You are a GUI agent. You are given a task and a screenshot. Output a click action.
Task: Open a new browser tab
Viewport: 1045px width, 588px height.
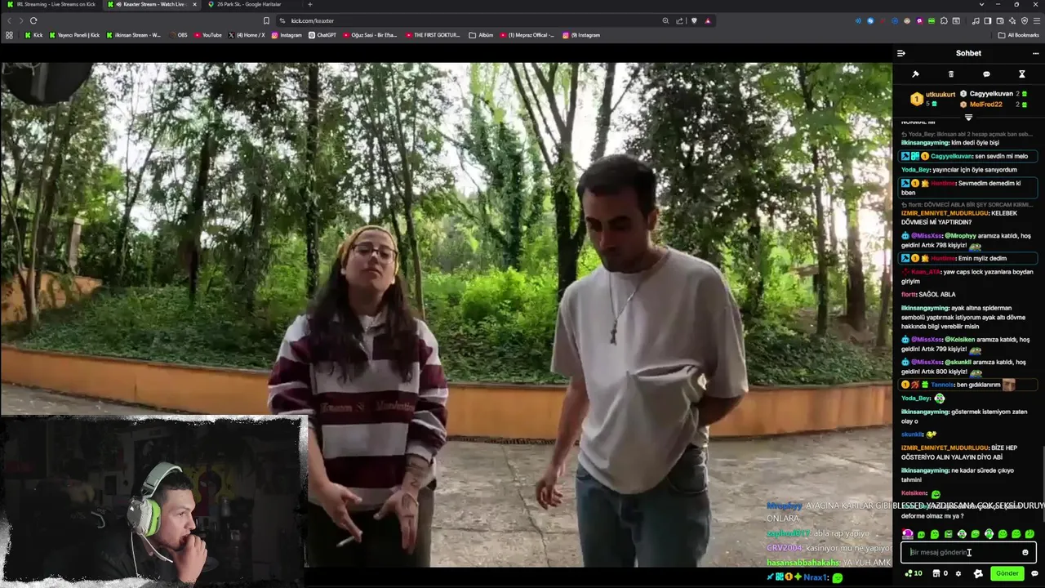click(309, 4)
